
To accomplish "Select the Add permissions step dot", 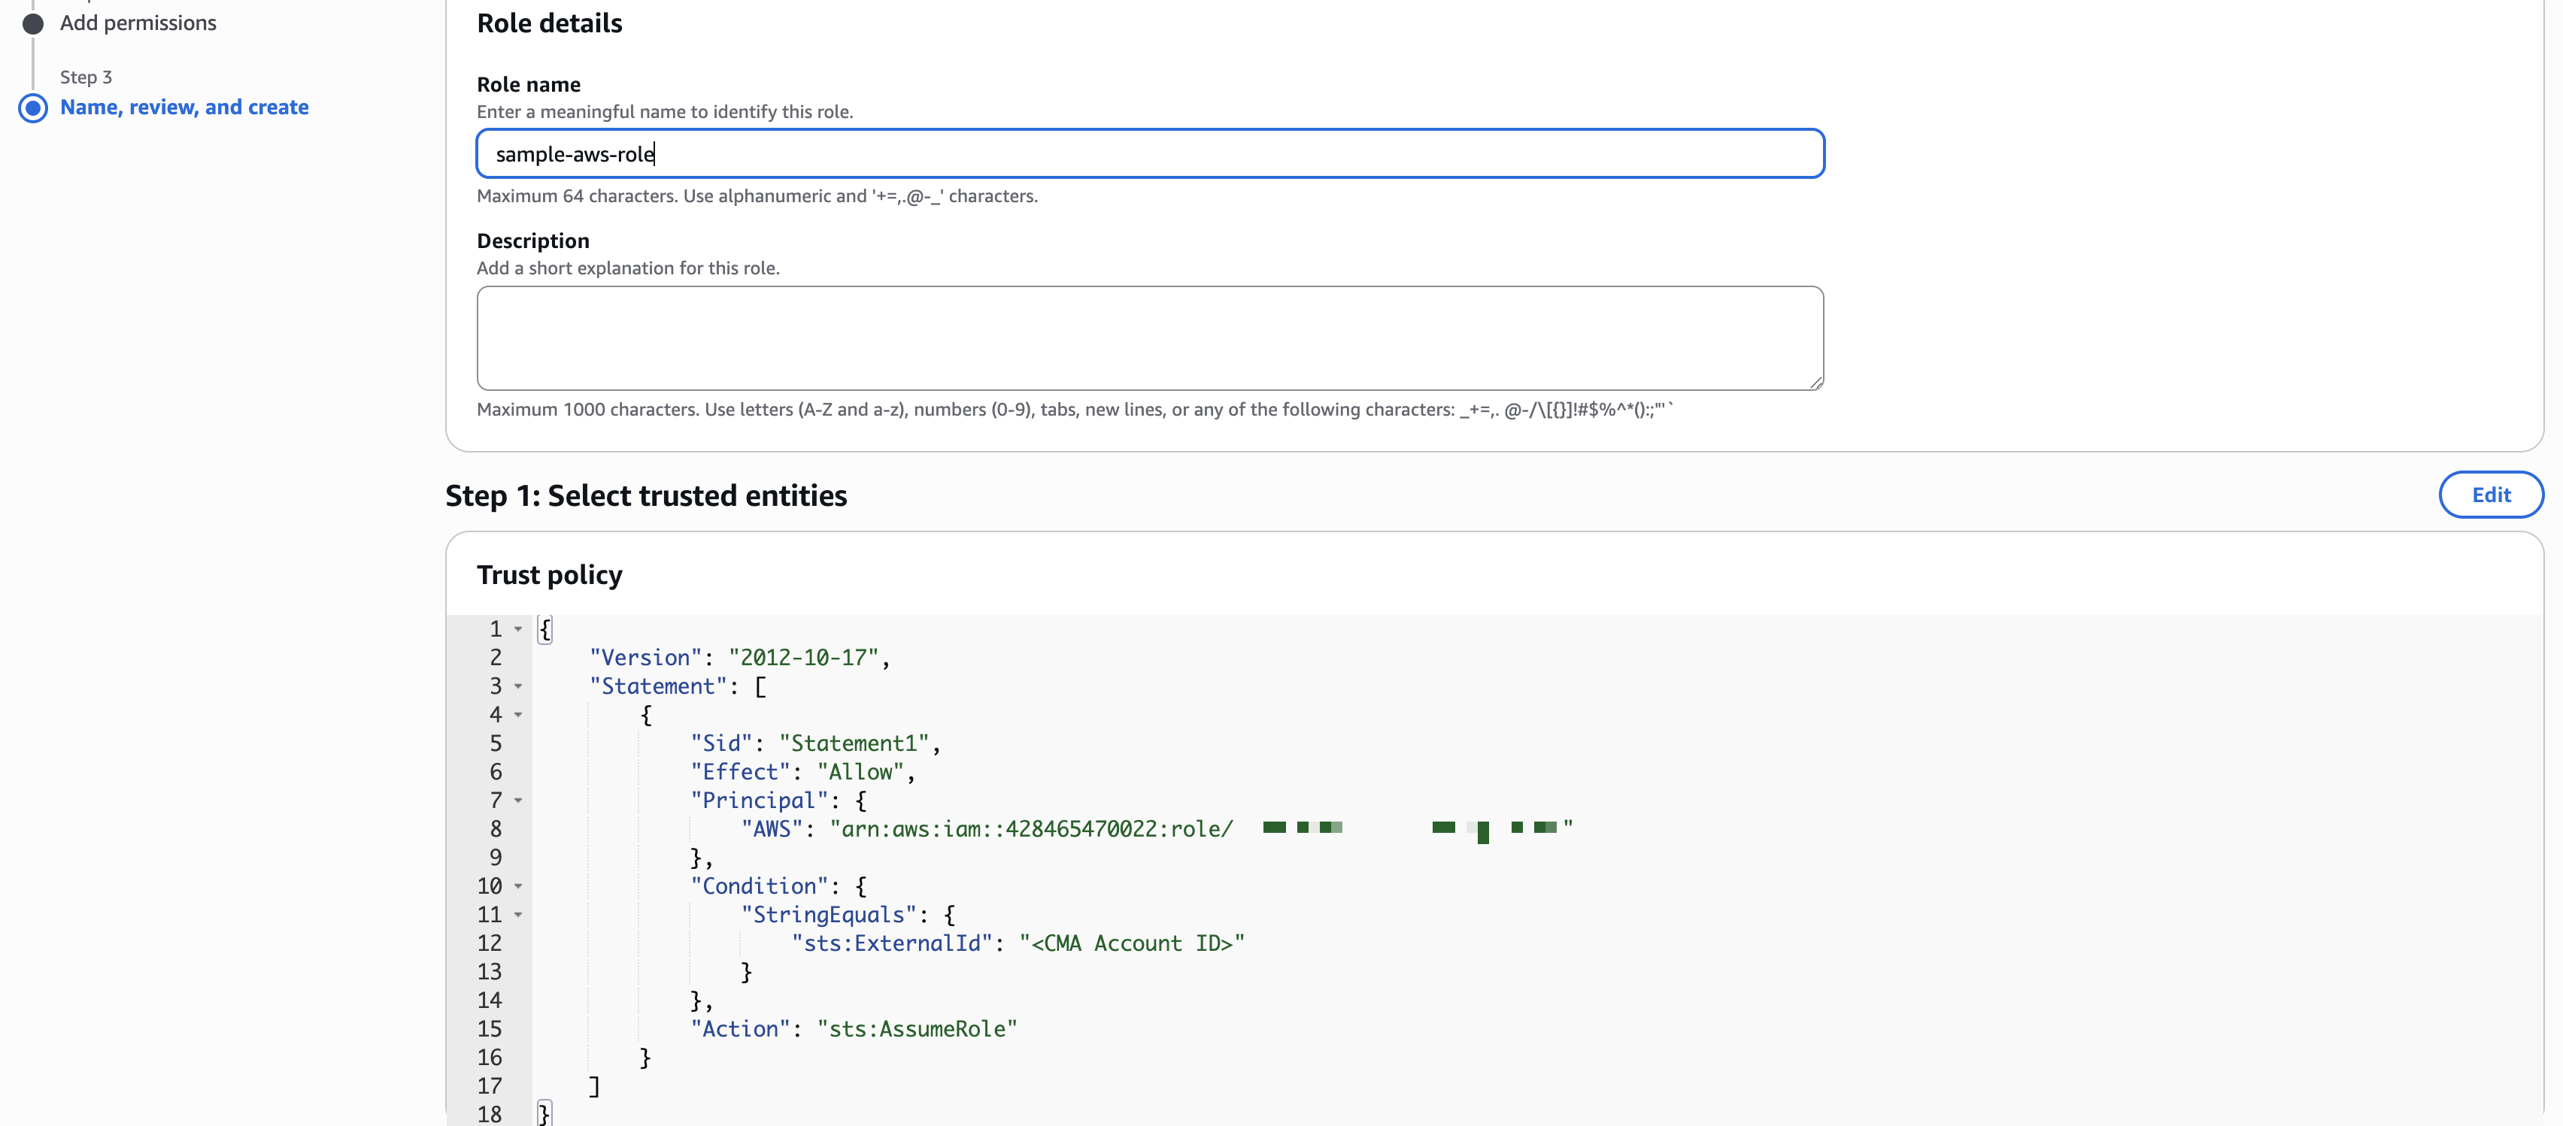I will pos(33,23).
